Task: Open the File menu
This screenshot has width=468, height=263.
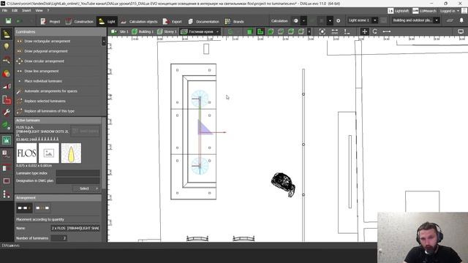Action: 5,10
